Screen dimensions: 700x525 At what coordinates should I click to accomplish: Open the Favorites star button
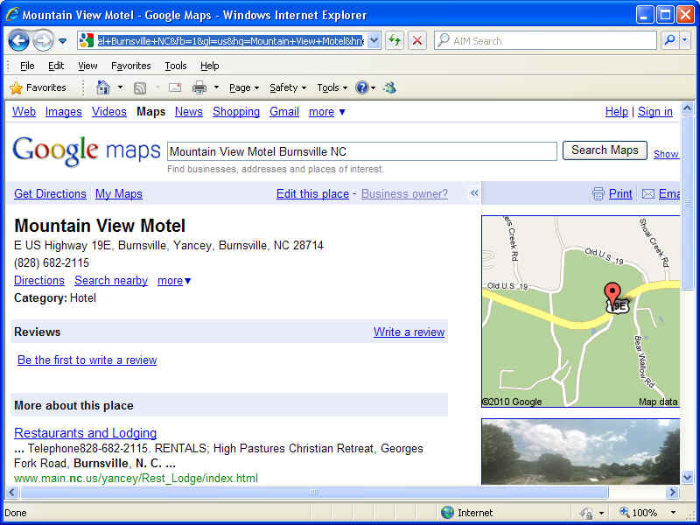[38, 87]
